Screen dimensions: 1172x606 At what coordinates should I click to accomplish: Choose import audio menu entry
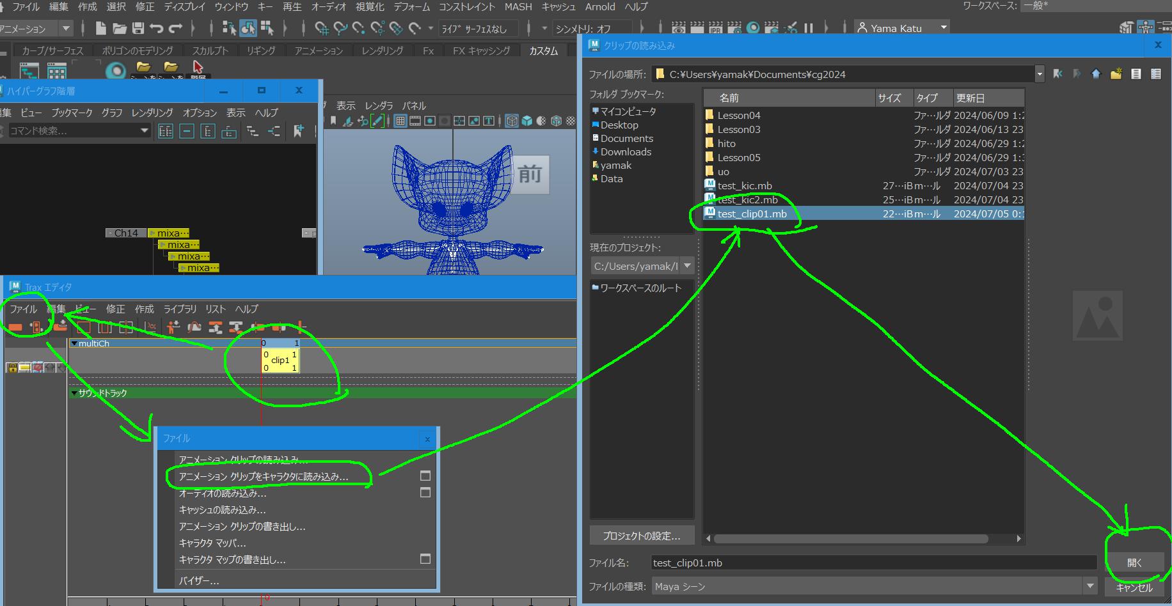223,493
